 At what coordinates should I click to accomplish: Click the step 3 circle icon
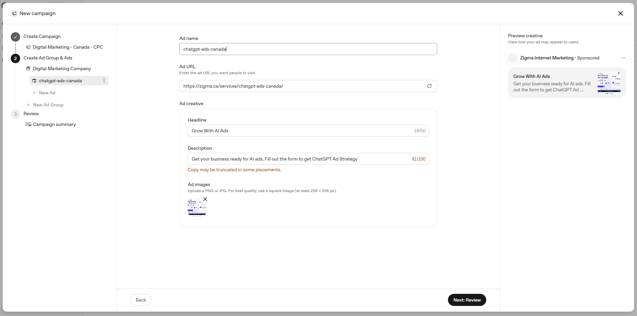point(15,114)
